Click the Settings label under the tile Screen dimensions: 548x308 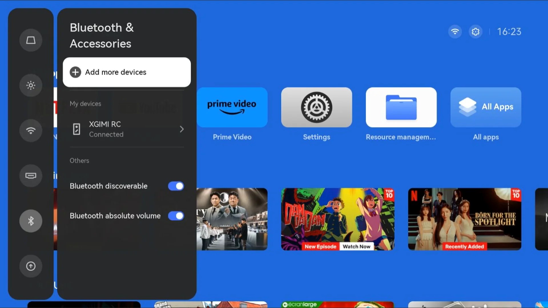tap(317, 137)
